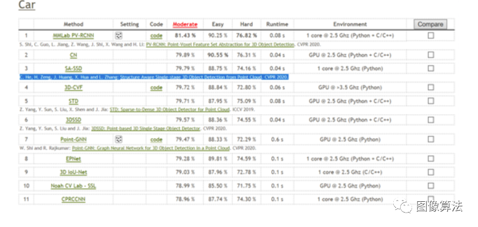Open the 3DSSD Point-based paper link
The width and height of the screenshot is (478, 227).
146,128
